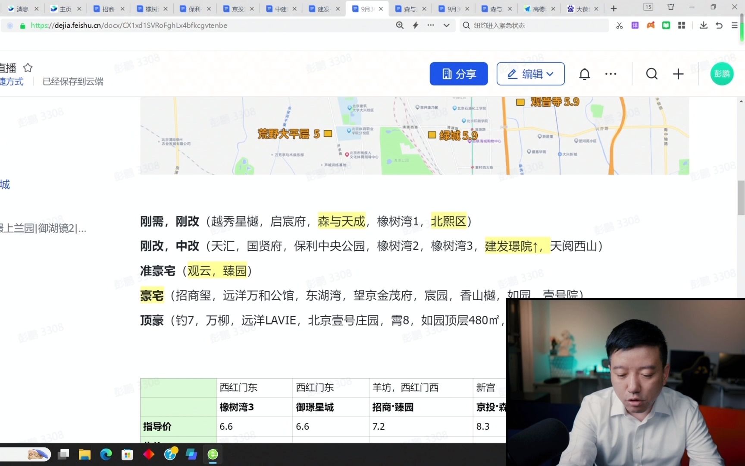Click the 羊坊，西红门西 table cell
745x466 pixels.
pos(421,387)
